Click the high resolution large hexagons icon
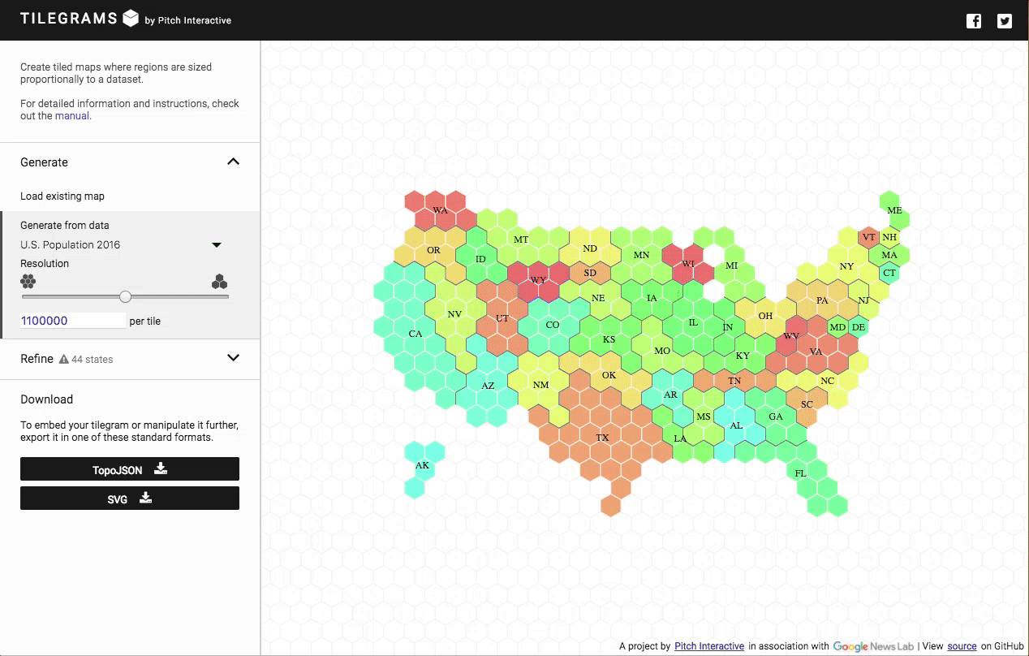The height and width of the screenshot is (656, 1029). pyautogui.click(x=219, y=282)
